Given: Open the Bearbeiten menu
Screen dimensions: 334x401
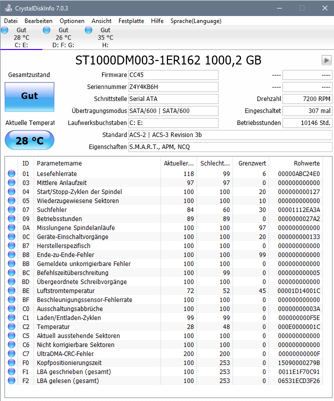Looking at the screenshot, I should click(38, 21).
